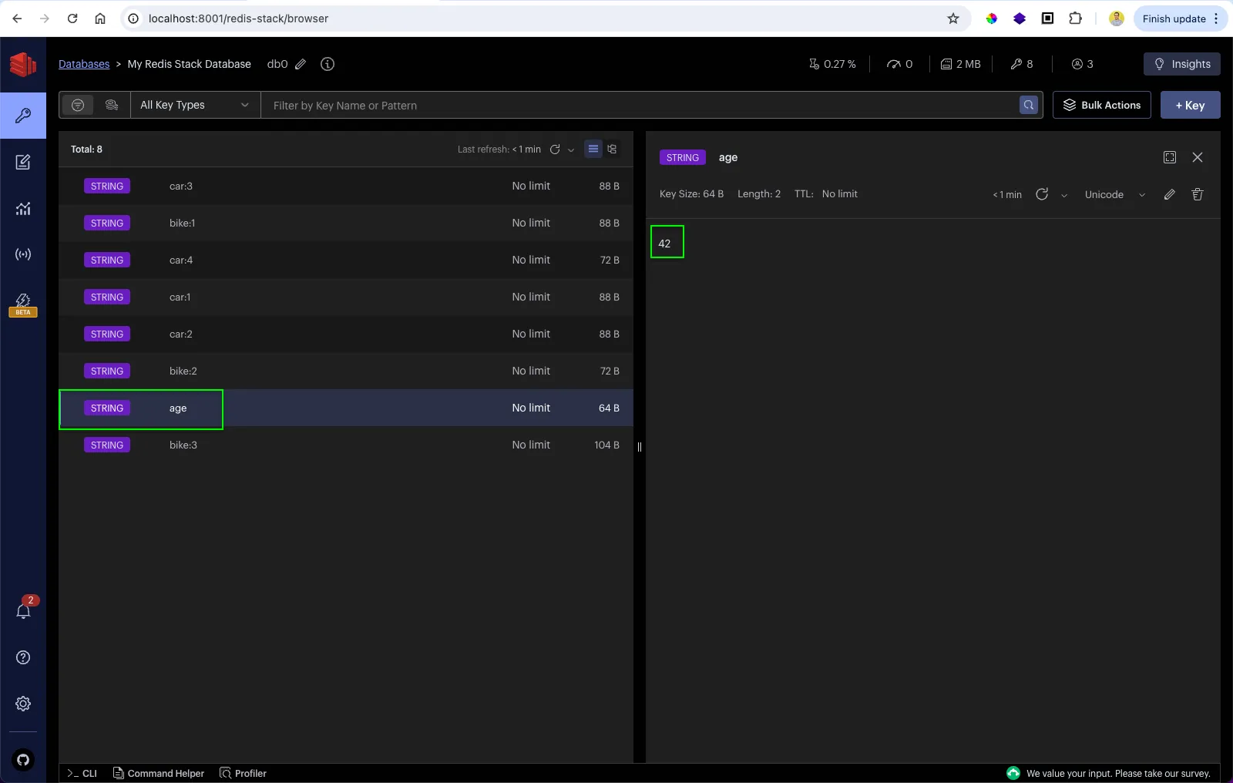This screenshot has width=1233, height=783.
Task: Open the Triggers and Functions beta icon
Action: pyautogui.click(x=23, y=304)
